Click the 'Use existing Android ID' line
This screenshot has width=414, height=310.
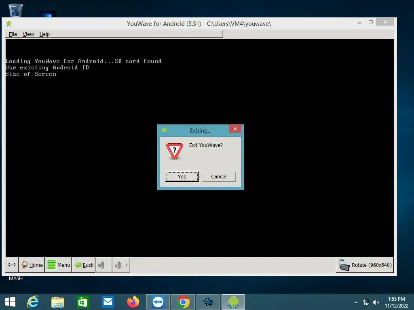pos(47,68)
